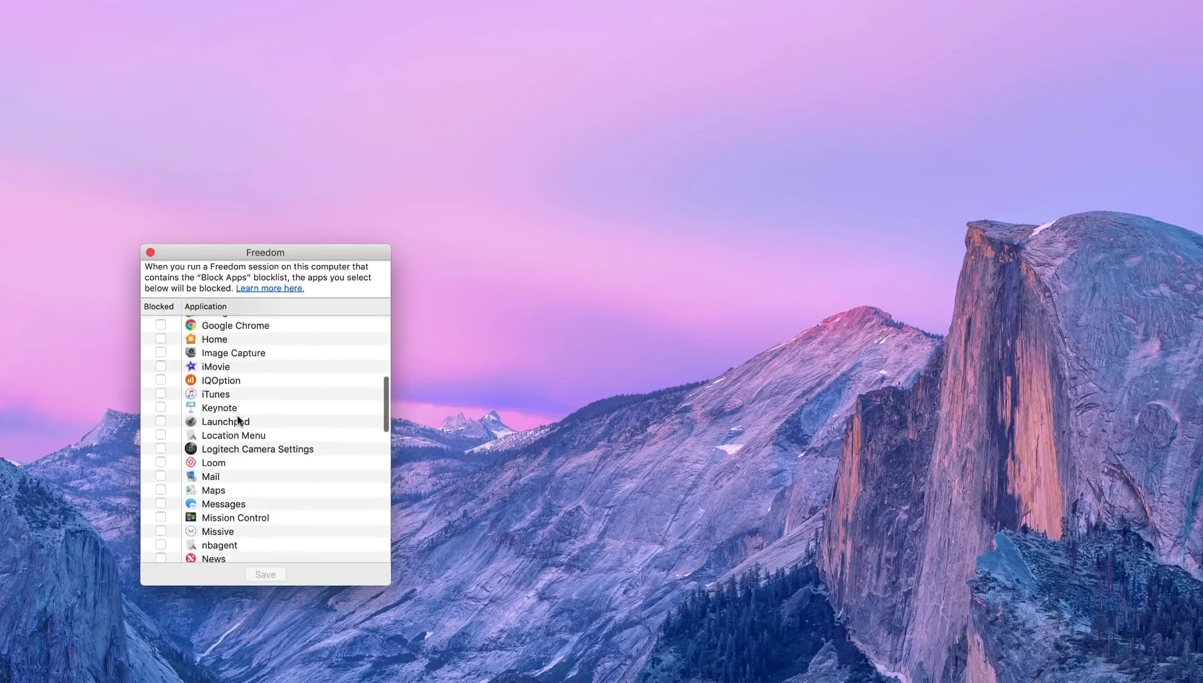Screen dimensions: 1203x683
Task: Select the Loom row label
Action: click(214, 463)
